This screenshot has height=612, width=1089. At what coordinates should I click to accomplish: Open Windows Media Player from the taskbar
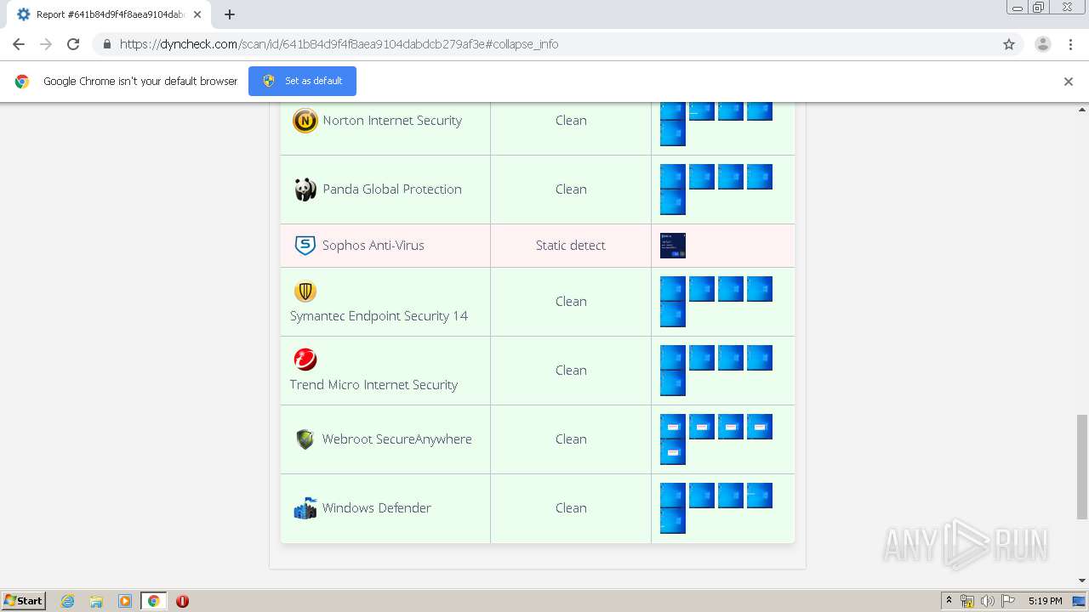[125, 601]
